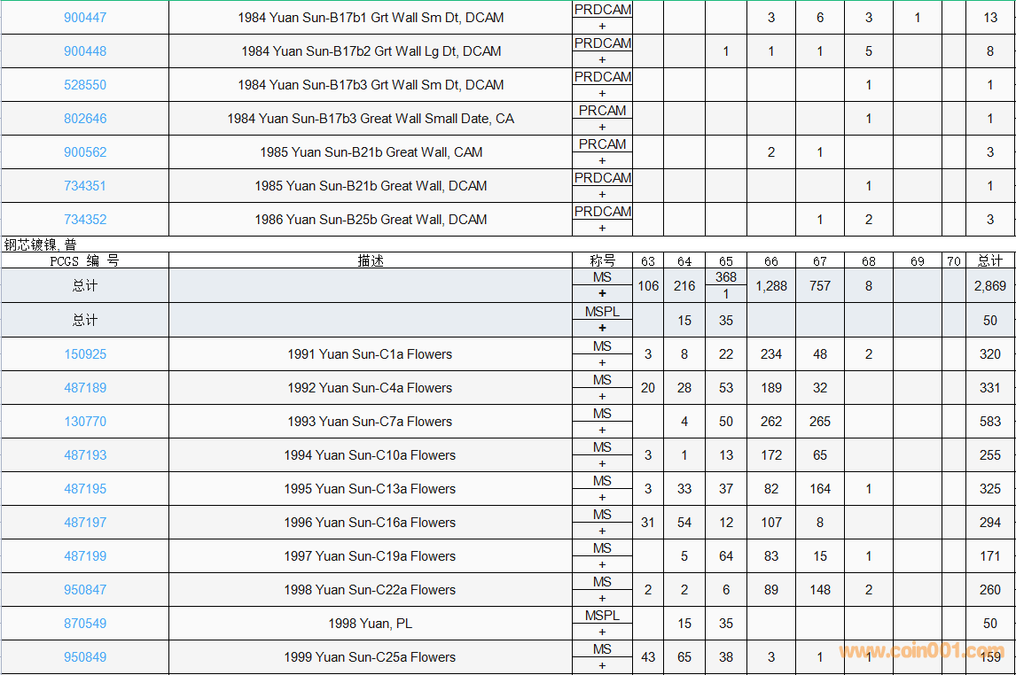Click the 描述 column header
This screenshot has width=1016, height=675.
(x=371, y=260)
